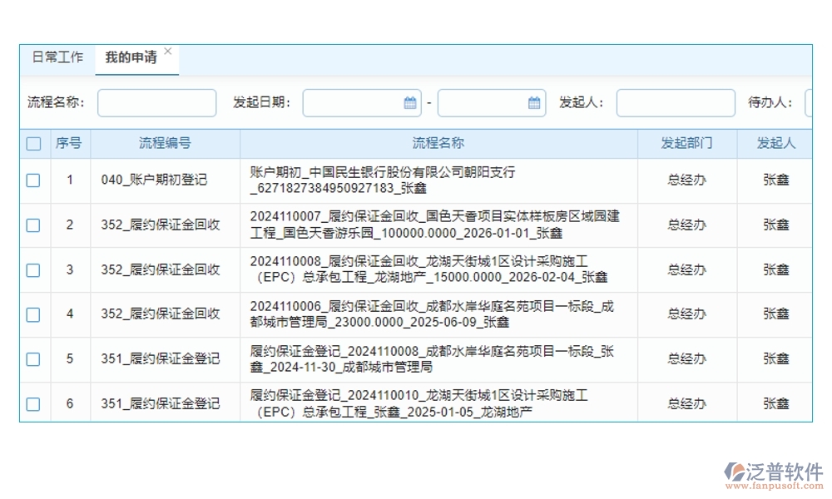The width and height of the screenshot is (832, 499).
Task: Select the 我的申请 tab
Action: [131, 58]
